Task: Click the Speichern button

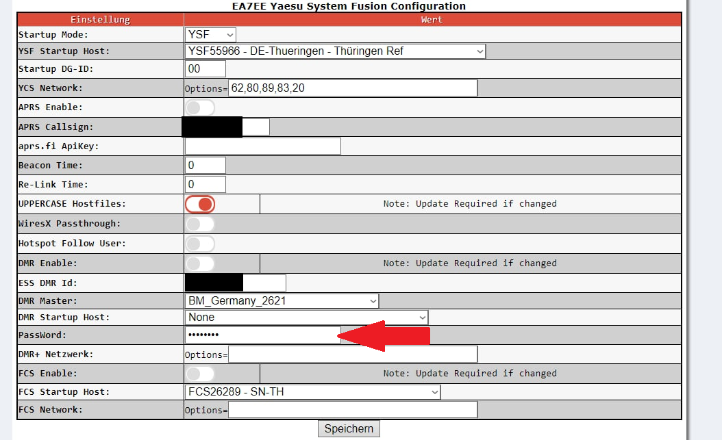Action: [x=349, y=428]
